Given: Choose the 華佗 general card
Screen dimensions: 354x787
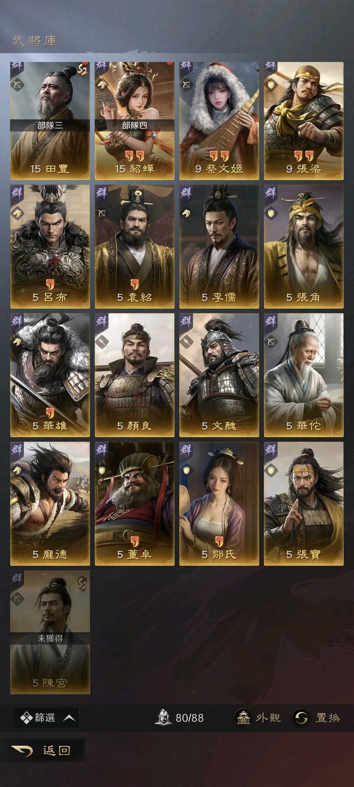Looking at the screenshot, I should pos(303,375).
